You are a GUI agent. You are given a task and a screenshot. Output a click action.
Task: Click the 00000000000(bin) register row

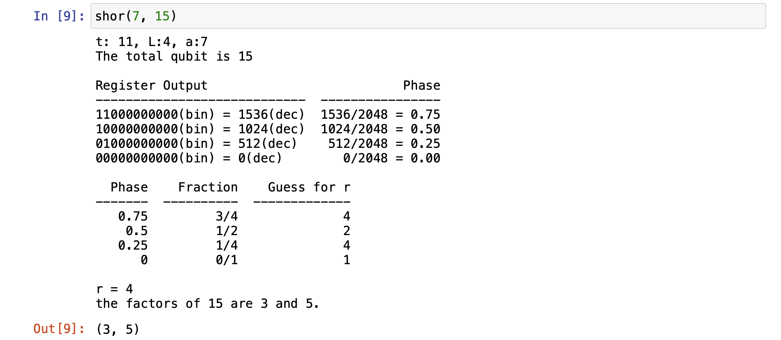point(189,158)
